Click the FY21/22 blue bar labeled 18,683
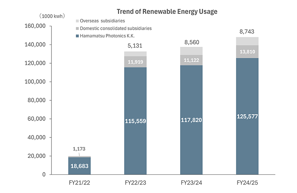 coord(79,166)
